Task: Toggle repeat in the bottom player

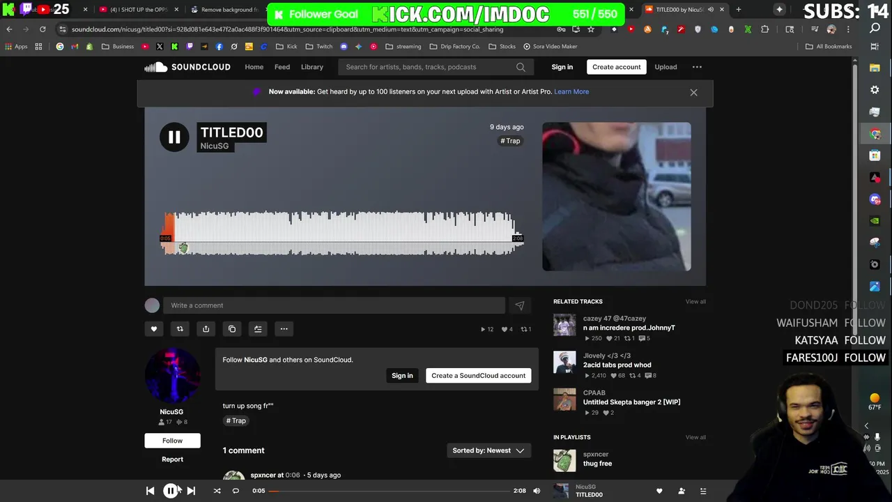Action: pos(236,491)
